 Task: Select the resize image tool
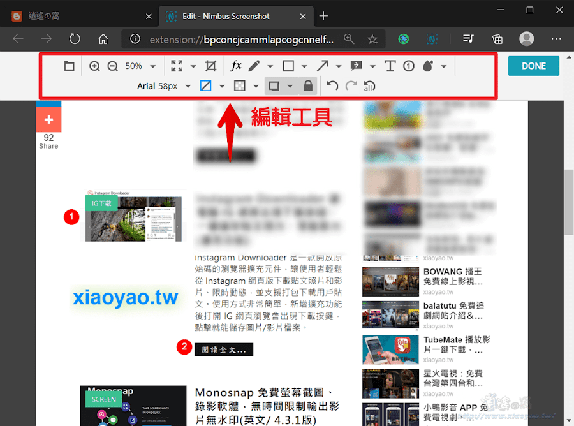[x=177, y=66]
